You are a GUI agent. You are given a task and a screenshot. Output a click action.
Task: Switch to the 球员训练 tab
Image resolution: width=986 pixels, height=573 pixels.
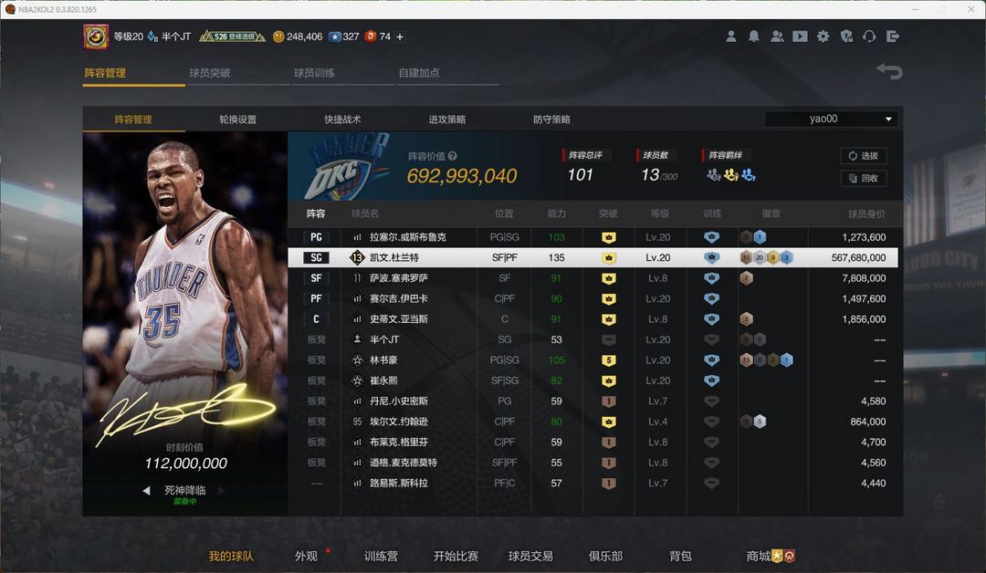pos(314,73)
